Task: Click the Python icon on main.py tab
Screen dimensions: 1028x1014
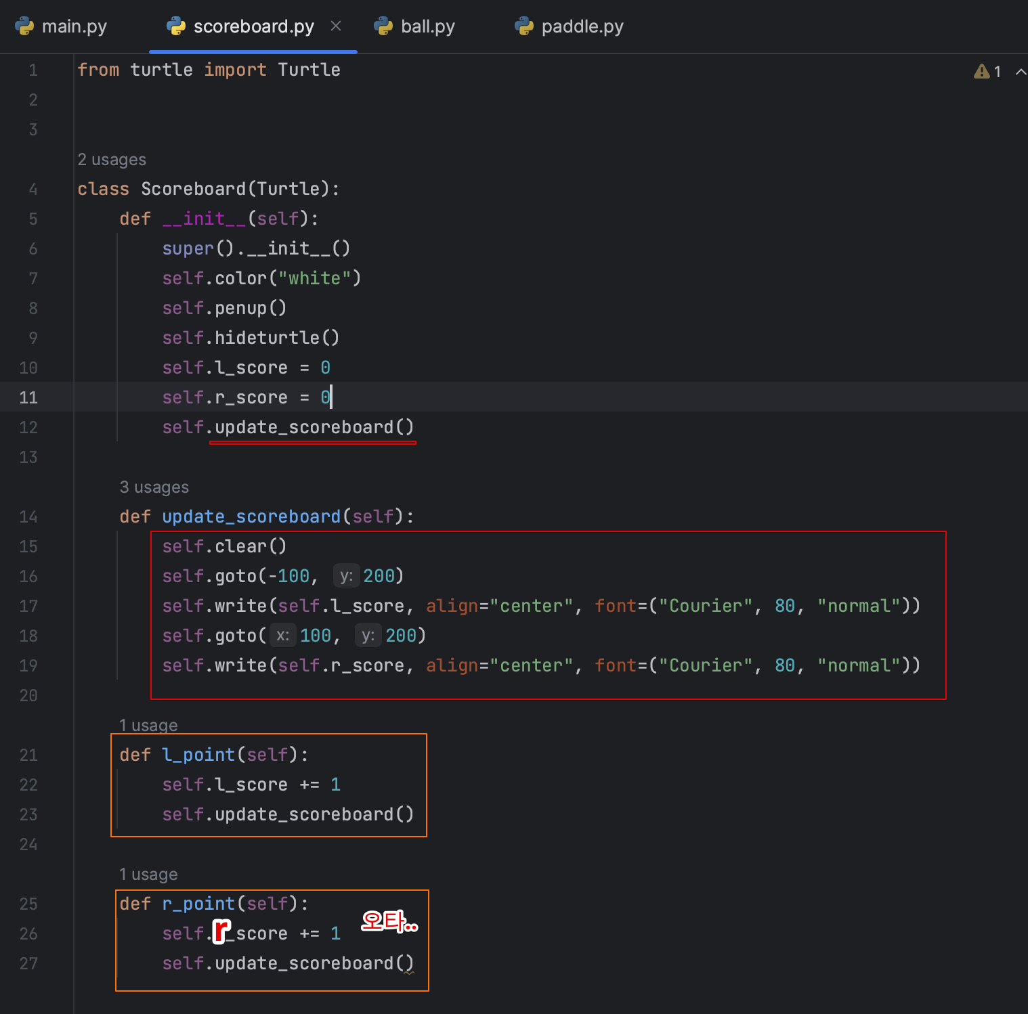Action: [24, 26]
